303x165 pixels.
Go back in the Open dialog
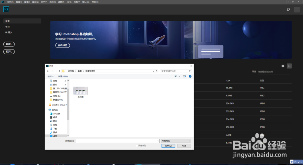click(48, 71)
